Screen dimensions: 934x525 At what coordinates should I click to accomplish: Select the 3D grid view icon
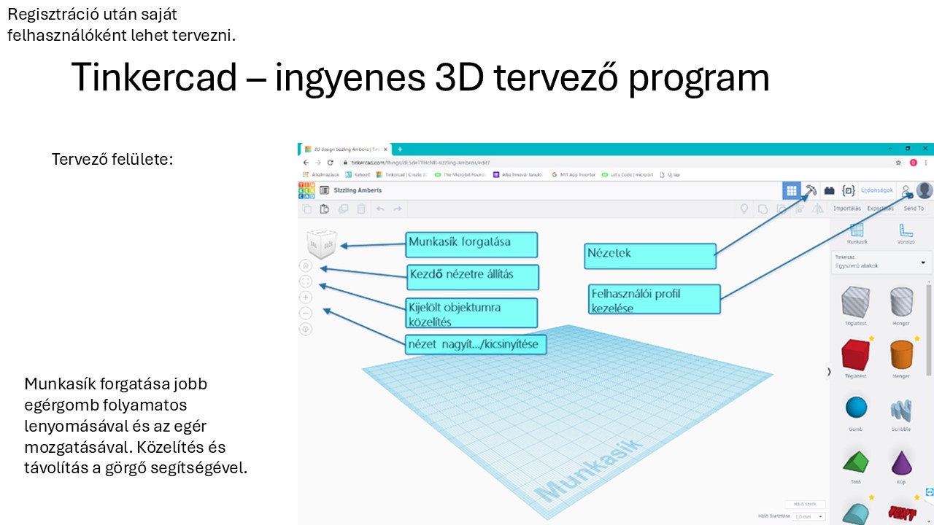pyautogui.click(x=791, y=190)
